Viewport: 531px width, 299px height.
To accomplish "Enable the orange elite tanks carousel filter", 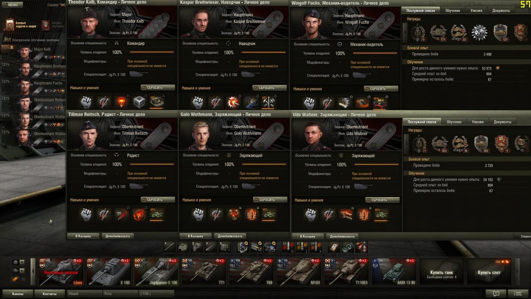I will [x=15, y=279].
